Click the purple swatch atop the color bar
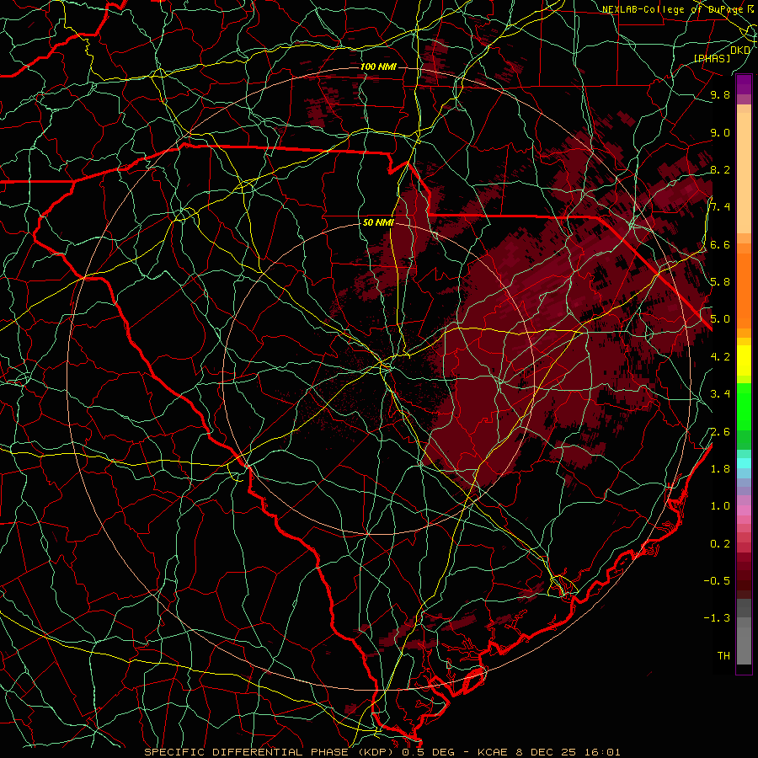This screenshot has width=758, height=758. click(744, 84)
